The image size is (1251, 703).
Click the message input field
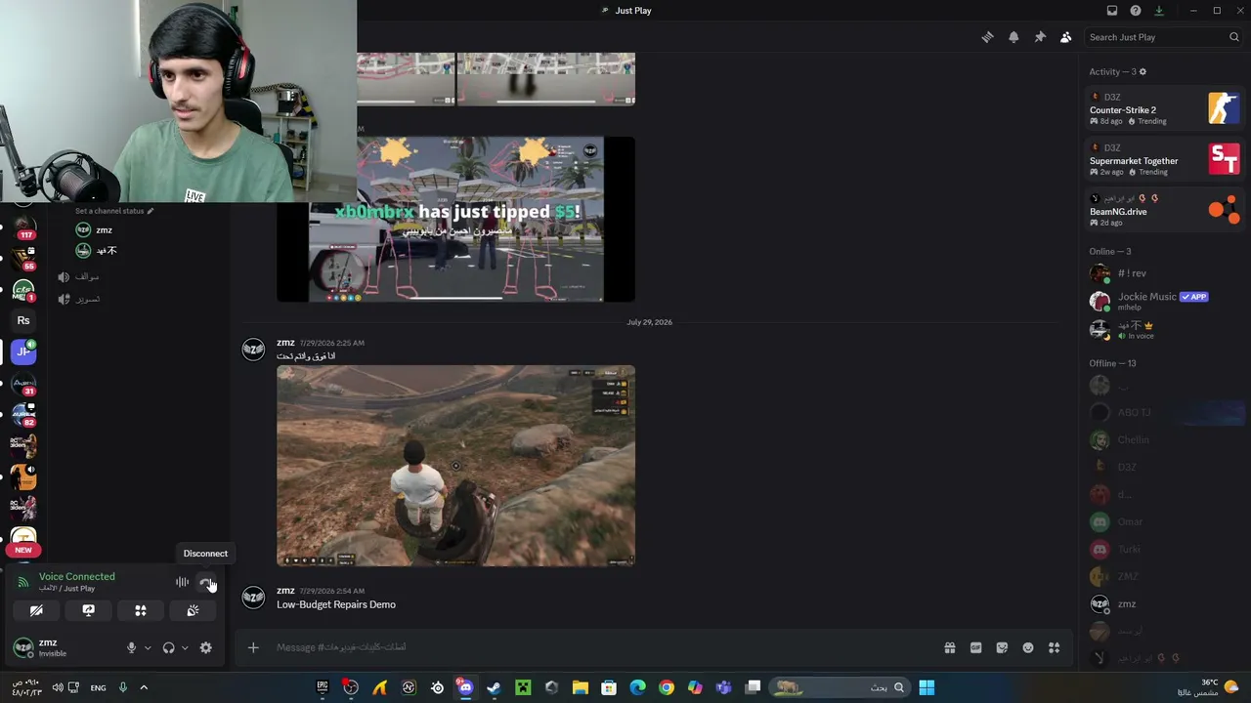point(601,647)
